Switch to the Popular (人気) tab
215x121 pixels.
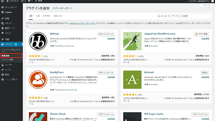point(38,16)
